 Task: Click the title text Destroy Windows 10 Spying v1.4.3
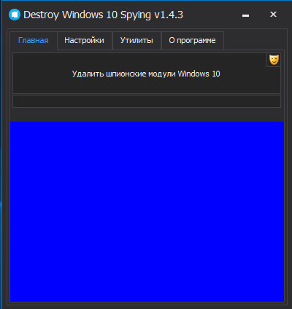click(103, 15)
